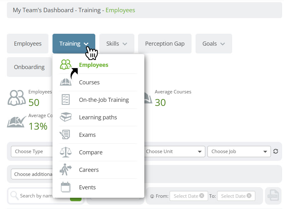Click the Employees icon in the Training menu

[65, 64]
